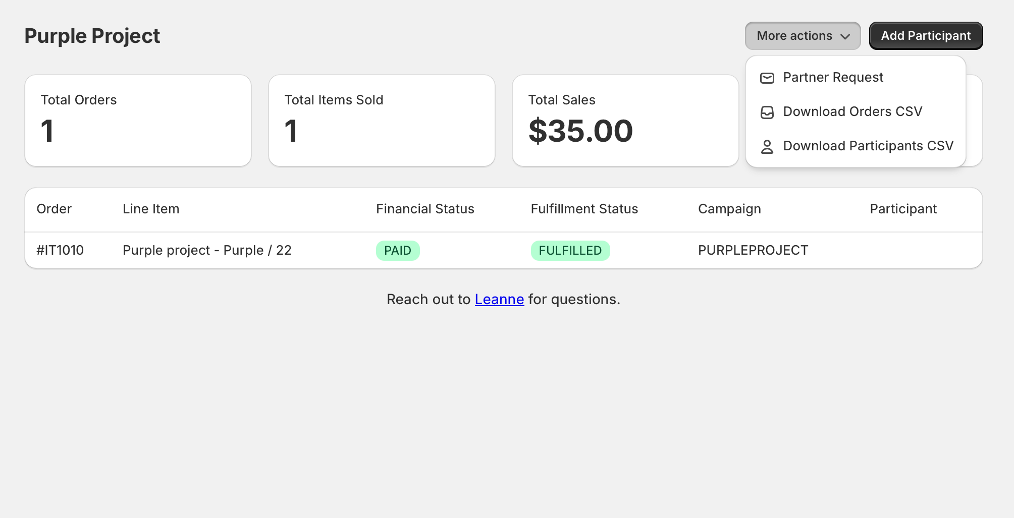Click the envelope icon beside Partner Request
The height and width of the screenshot is (518, 1014).
pyautogui.click(x=767, y=78)
